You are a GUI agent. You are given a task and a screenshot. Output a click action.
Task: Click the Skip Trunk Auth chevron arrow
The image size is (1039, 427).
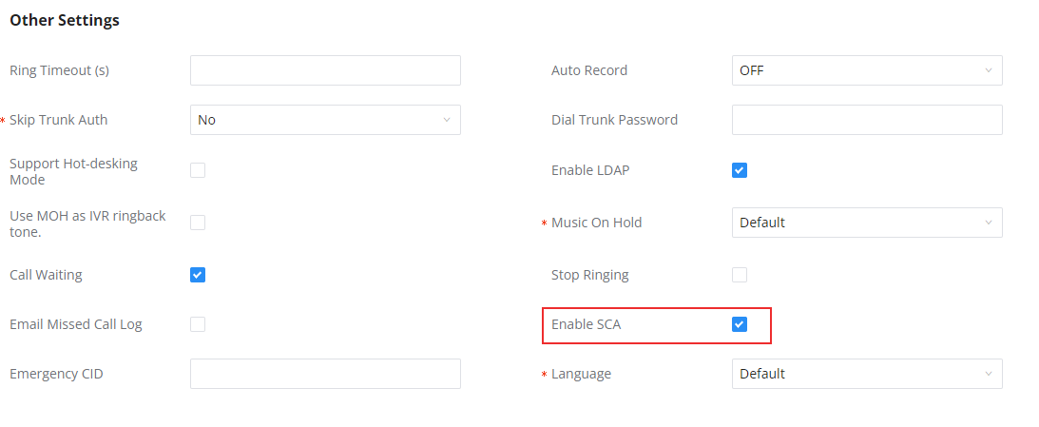click(447, 120)
